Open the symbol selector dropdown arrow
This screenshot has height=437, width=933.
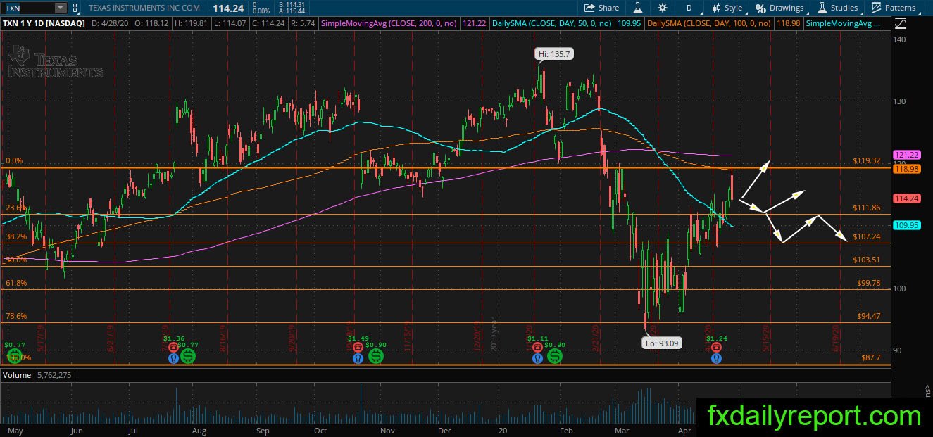[61, 8]
